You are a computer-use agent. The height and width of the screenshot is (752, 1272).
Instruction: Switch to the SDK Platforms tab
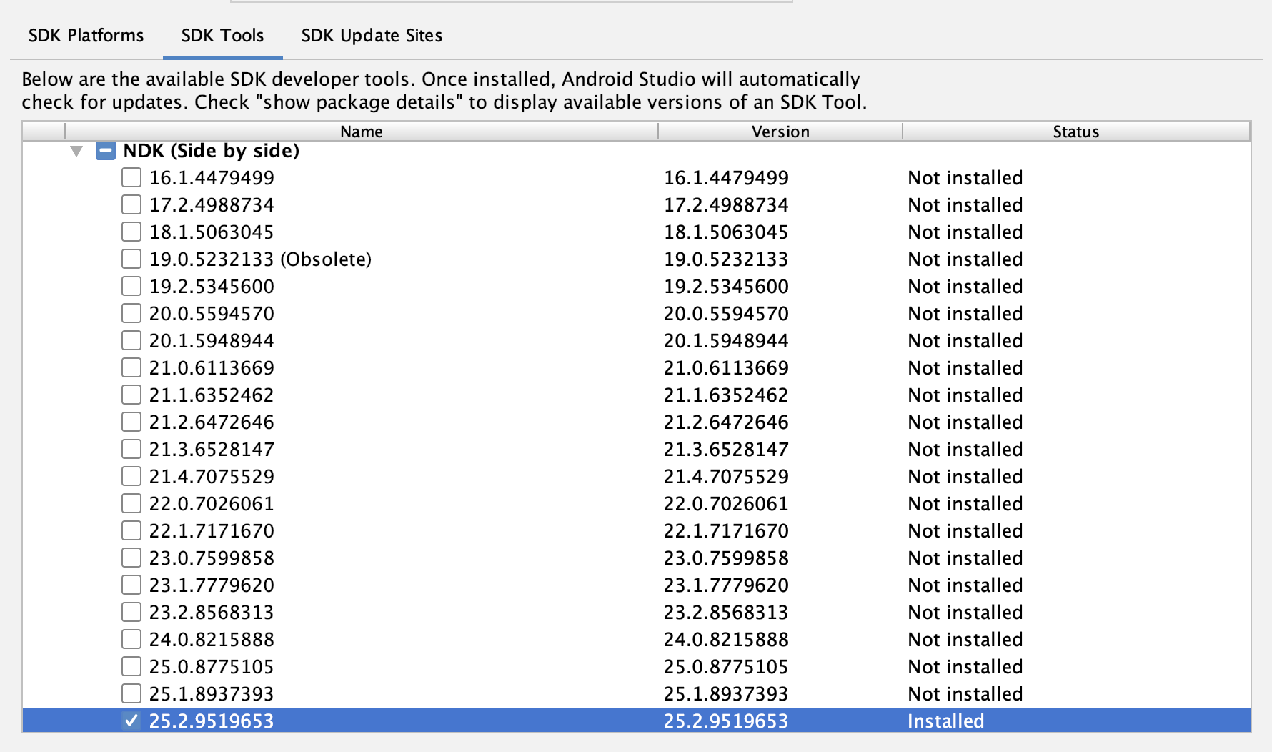86,35
